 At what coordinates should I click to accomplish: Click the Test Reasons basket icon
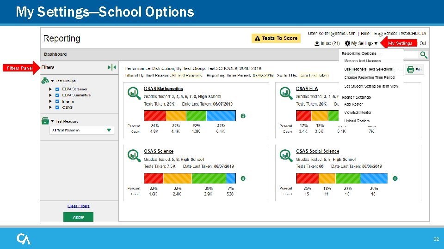coord(45,121)
